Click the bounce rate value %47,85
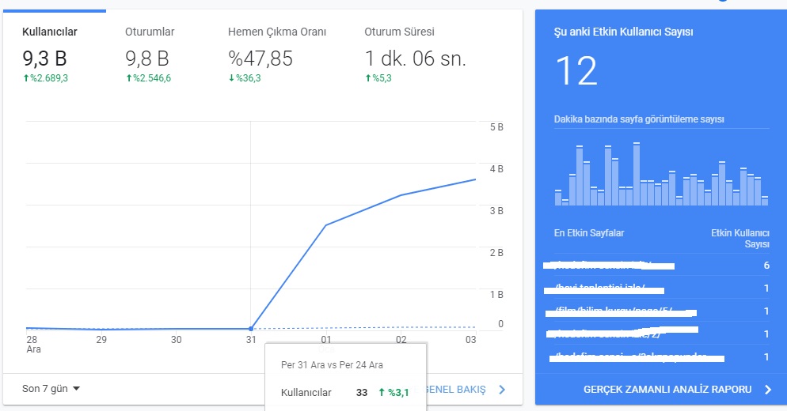 point(260,58)
